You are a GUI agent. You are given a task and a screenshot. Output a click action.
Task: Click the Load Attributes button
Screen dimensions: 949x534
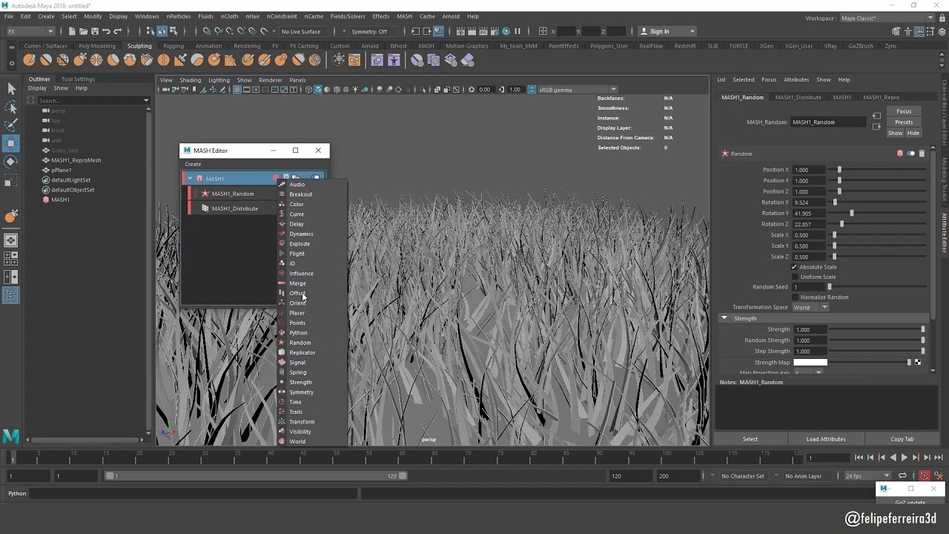826,438
